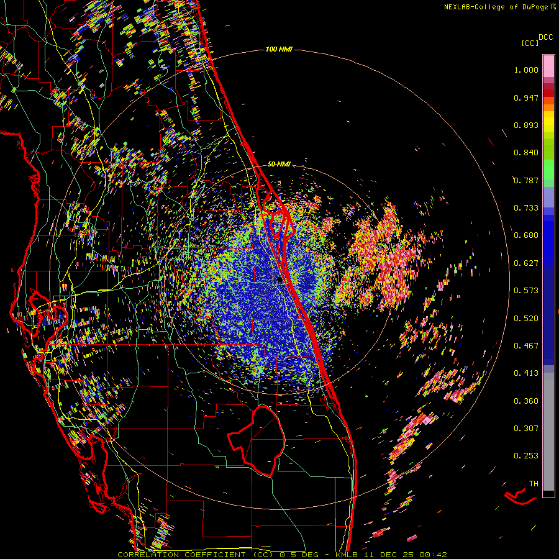Click the 0.253 scale value
The width and height of the screenshot is (559, 559).
coord(526,456)
